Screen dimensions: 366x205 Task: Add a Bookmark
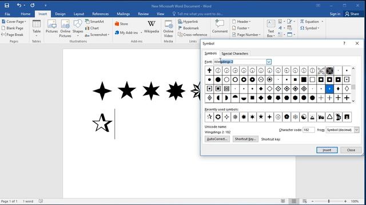(x=188, y=28)
